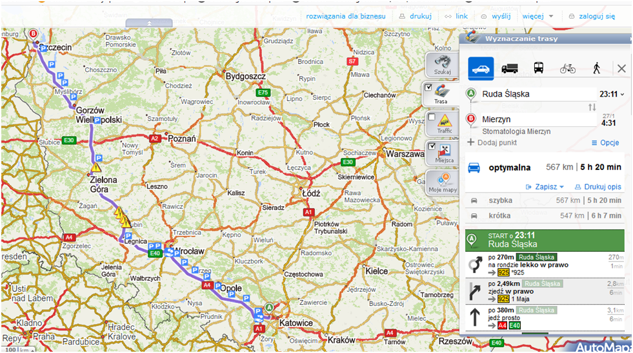Toggle the Miejsca layer checkbox
This screenshot has height=353, width=633.
coord(432,147)
